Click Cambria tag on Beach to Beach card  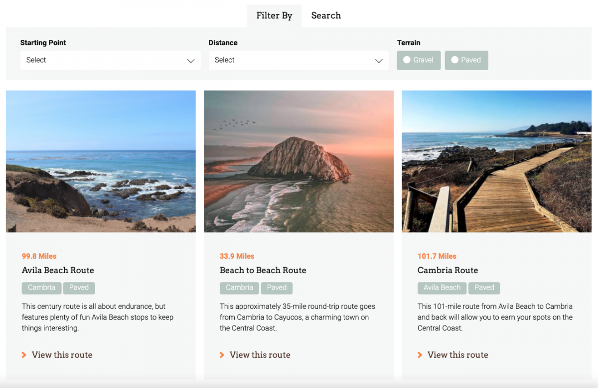239,288
